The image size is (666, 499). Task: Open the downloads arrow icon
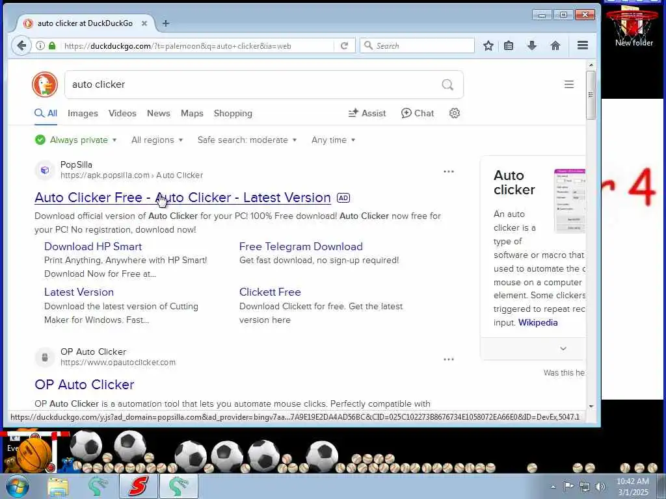click(532, 45)
